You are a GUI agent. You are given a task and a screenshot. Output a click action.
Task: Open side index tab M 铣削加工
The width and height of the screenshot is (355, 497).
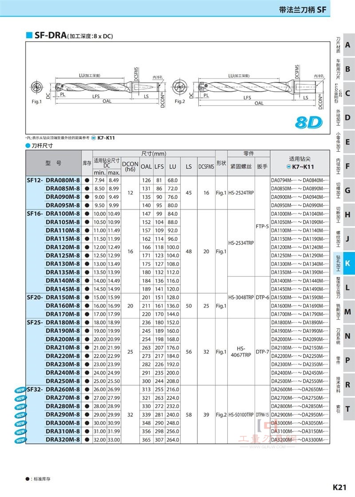tap(344, 312)
